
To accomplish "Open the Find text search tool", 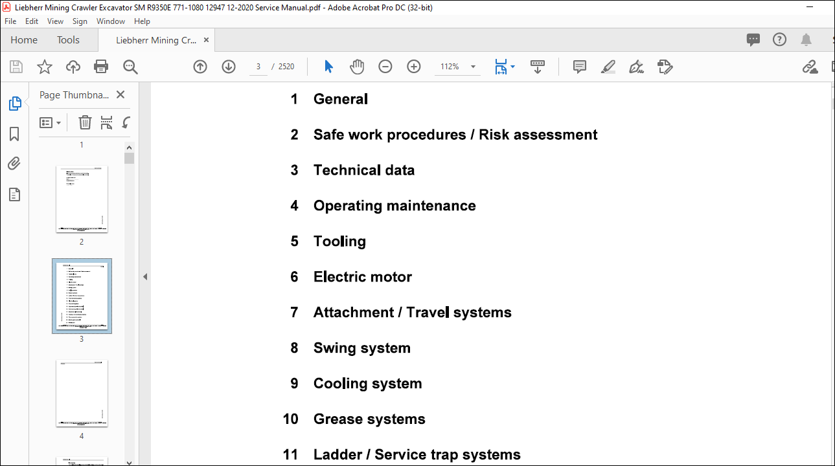I will click(x=130, y=67).
